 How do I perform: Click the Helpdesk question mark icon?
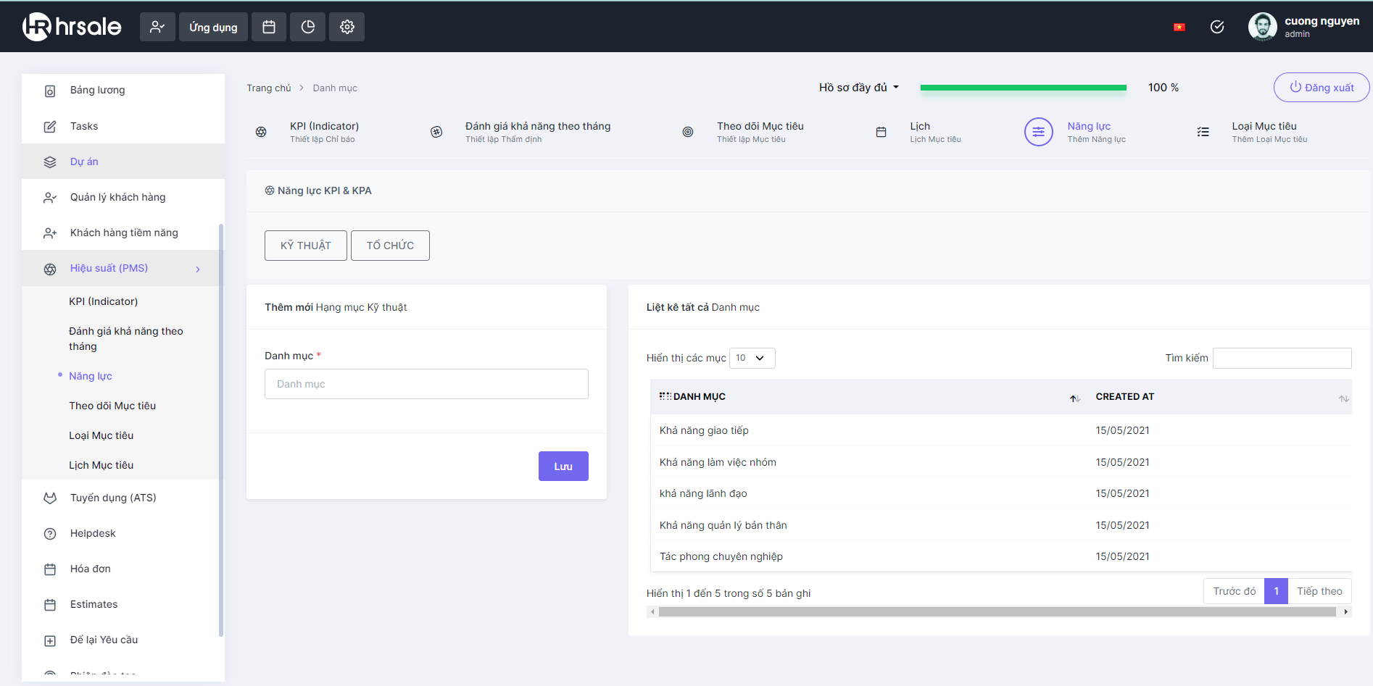click(x=50, y=534)
